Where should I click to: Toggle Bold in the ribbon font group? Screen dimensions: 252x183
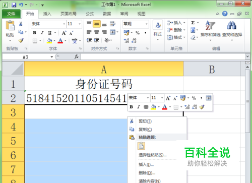point(35,33)
